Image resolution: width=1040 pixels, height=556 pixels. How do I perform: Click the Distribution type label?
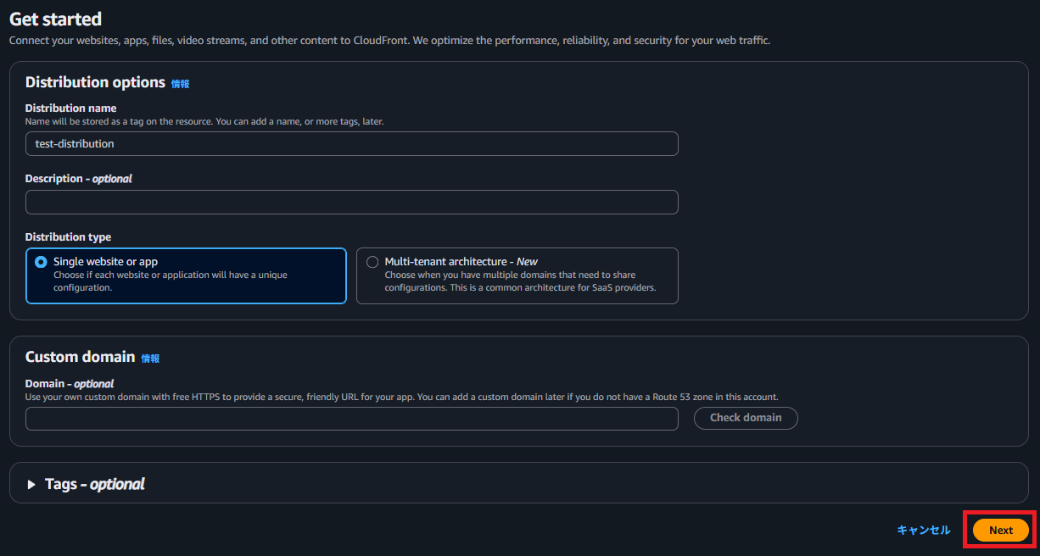pyautogui.click(x=68, y=237)
